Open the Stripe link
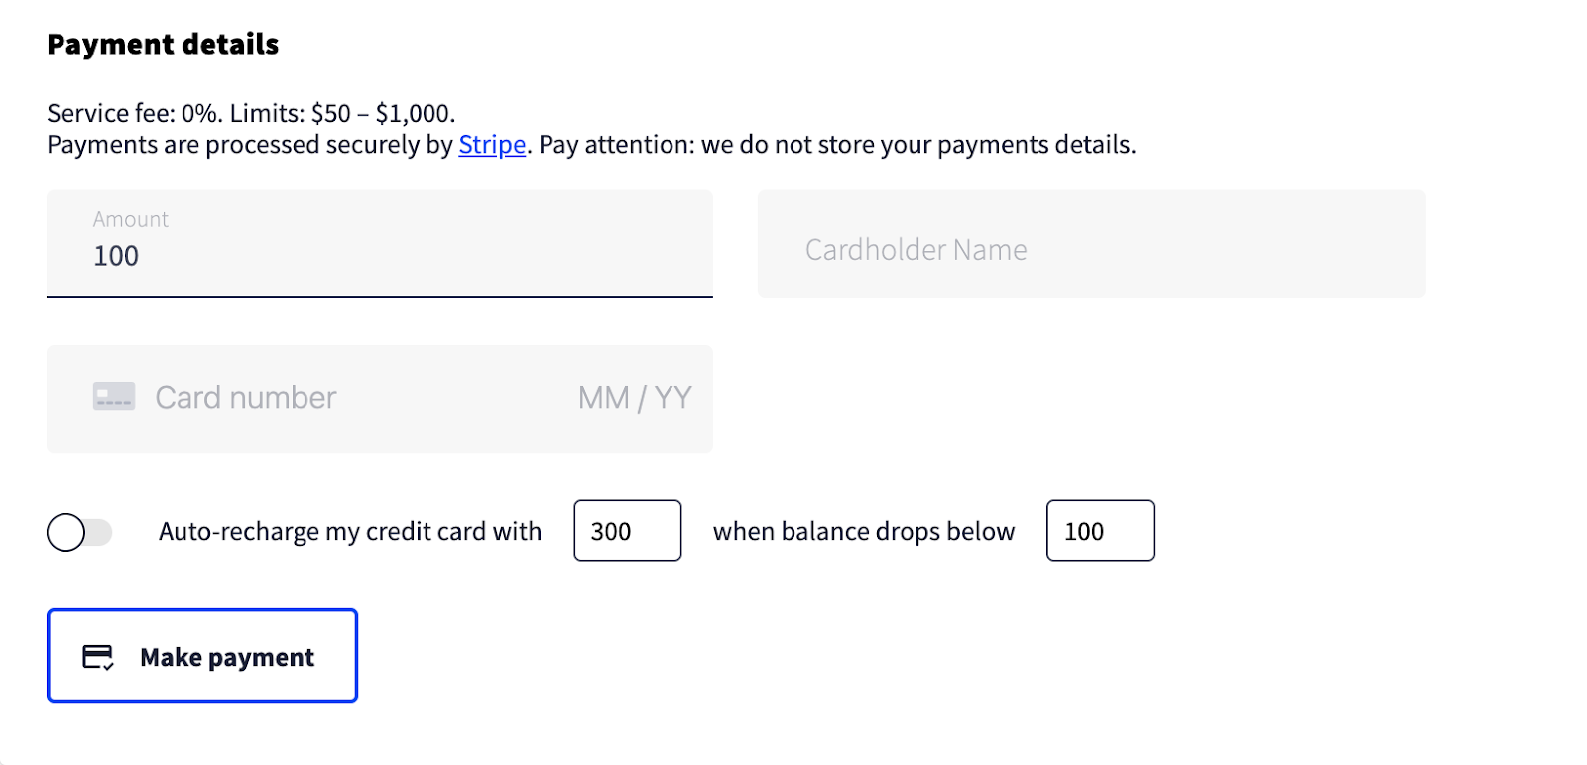 492,145
